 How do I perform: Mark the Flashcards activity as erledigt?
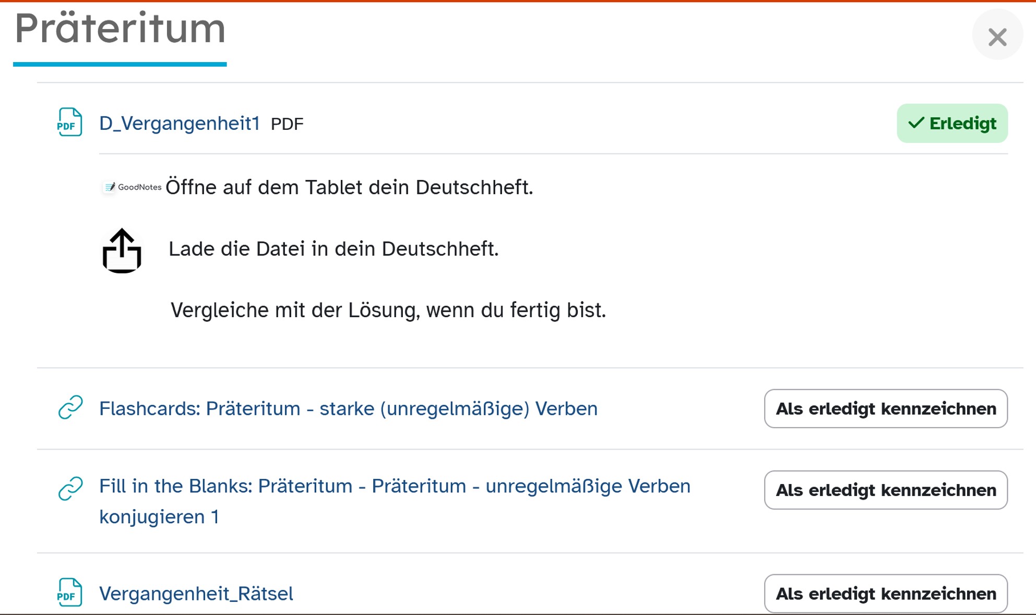[x=886, y=408]
